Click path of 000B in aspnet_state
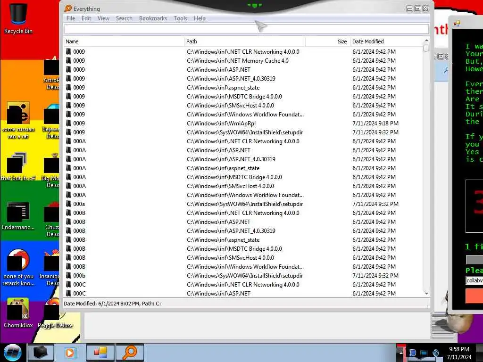The height and width of the screenshot is (362, 483). click(223, 240)
